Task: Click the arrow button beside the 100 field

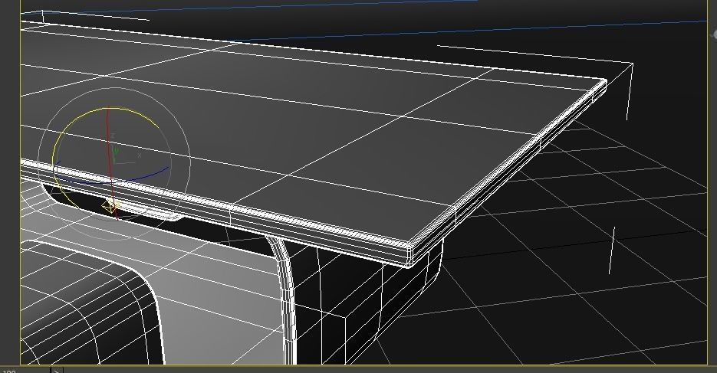Action: click(57, 369)
